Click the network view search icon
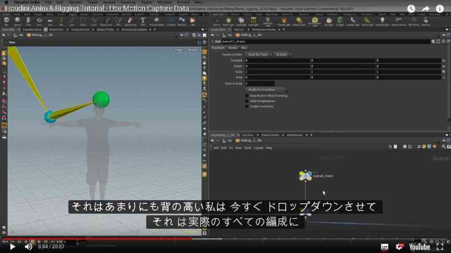Image resolution: width=451 pixels, height=253 pixels. (443, 147)
